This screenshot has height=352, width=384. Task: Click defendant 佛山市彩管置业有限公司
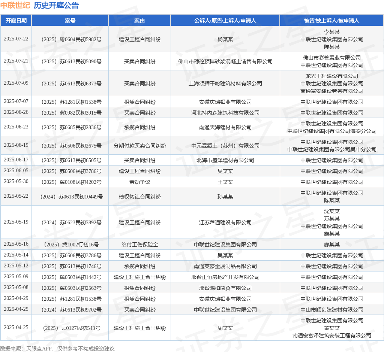[332, 58]
